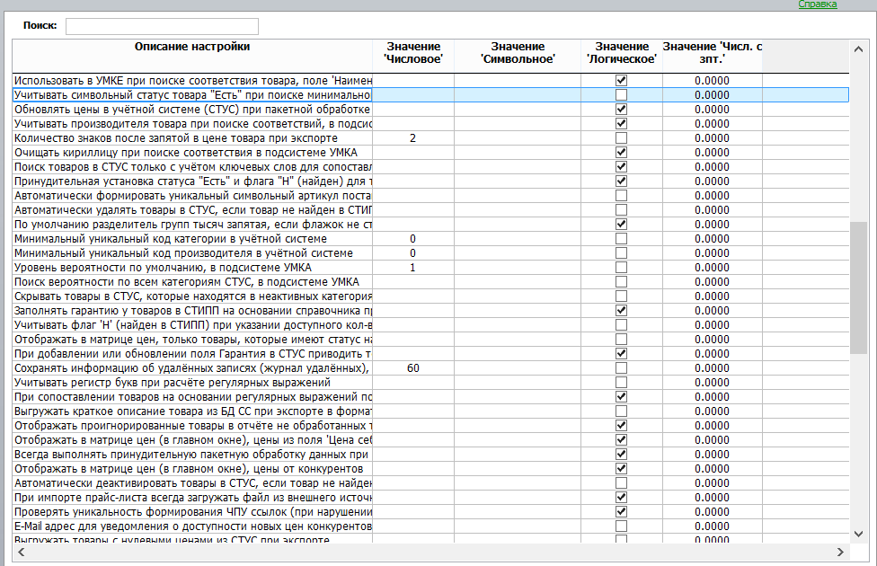
Task: Uncheck 'Заполнять гарантию у товаров' checkbox
Action: pos(622,311)
